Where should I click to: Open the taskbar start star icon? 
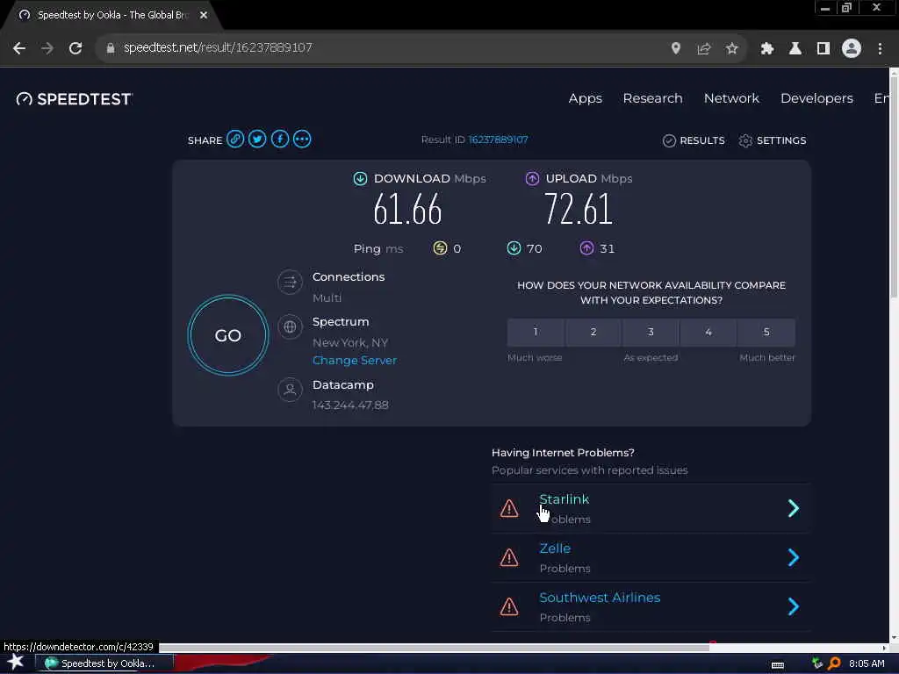(16, 663)
